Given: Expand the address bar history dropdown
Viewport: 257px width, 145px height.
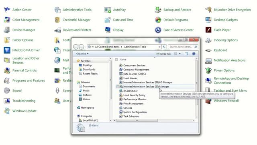Looking at the screenshot, I should (x=159, y=47).
